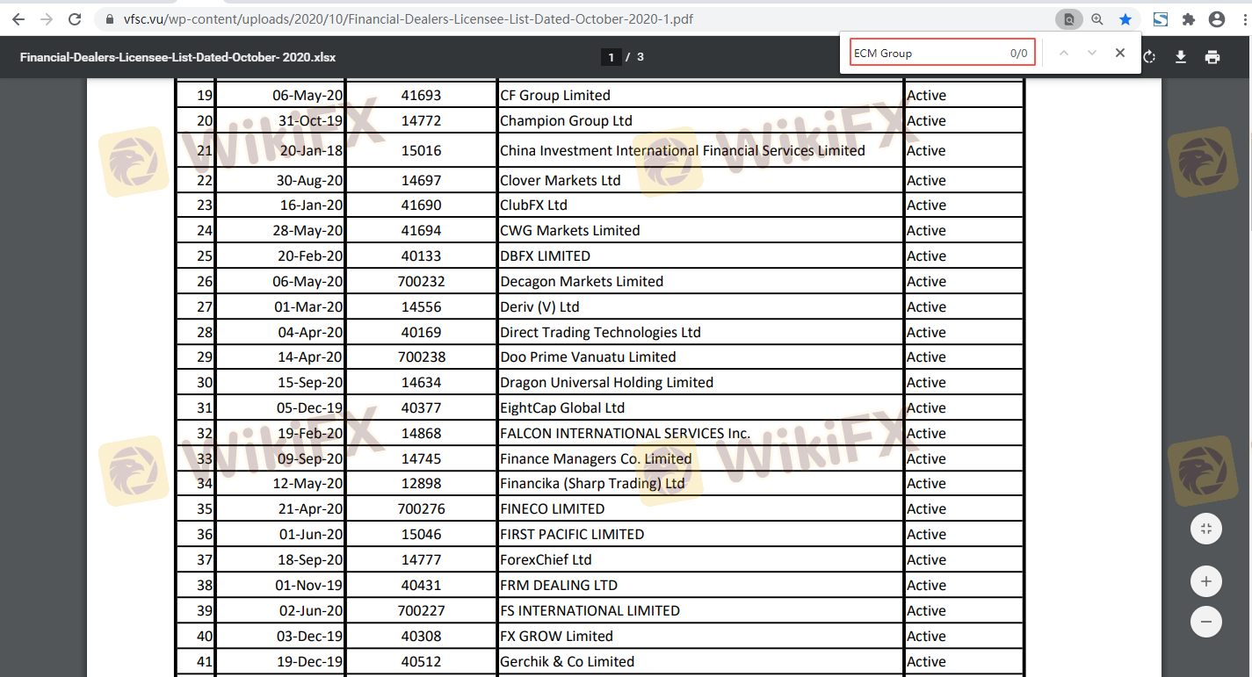Viewport: 1252px width, 677px height.
Task: Click the fit to page button
Action: (1206, 529)
